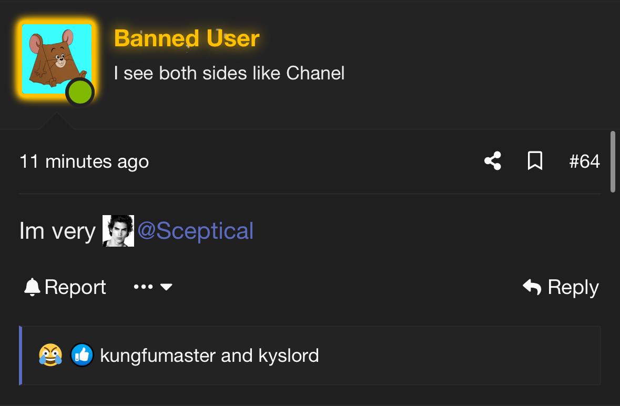Click the inline face smilie image
Image resolution: width=620 pixels, height=406 pixels.
pyautogui.click(x=118, y=231)
